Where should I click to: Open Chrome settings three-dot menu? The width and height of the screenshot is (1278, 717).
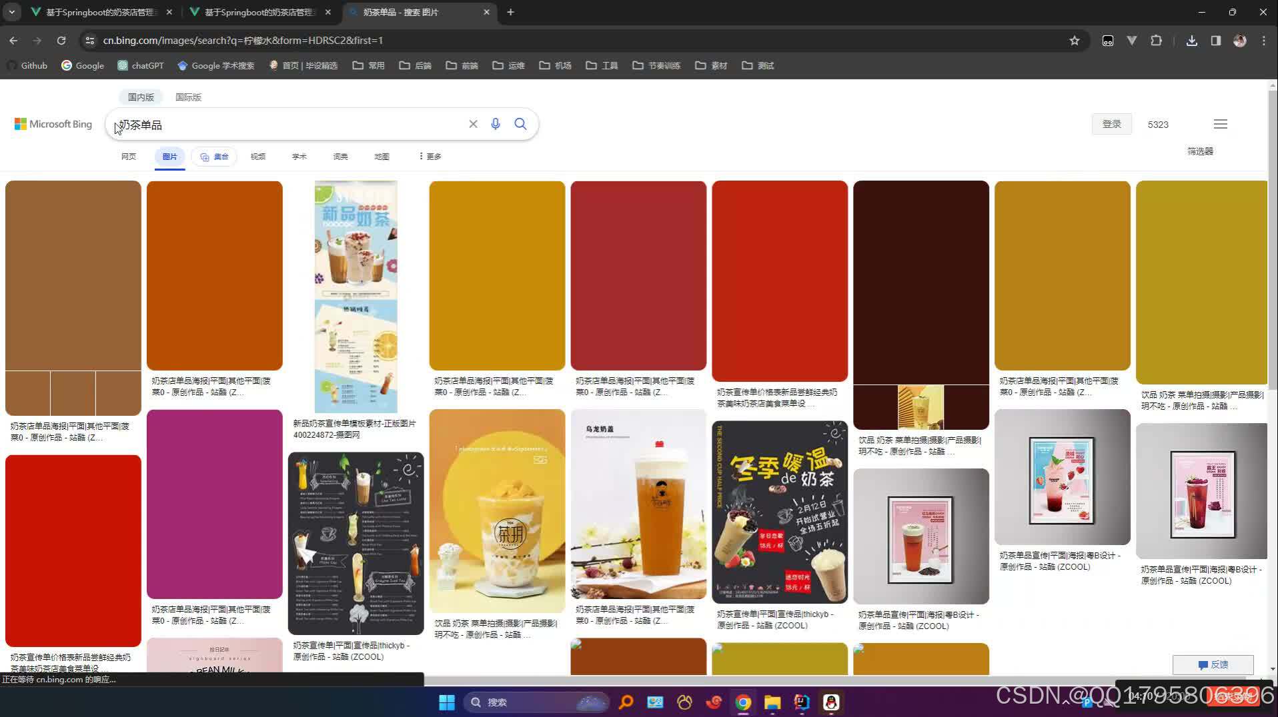(1263, 41)
